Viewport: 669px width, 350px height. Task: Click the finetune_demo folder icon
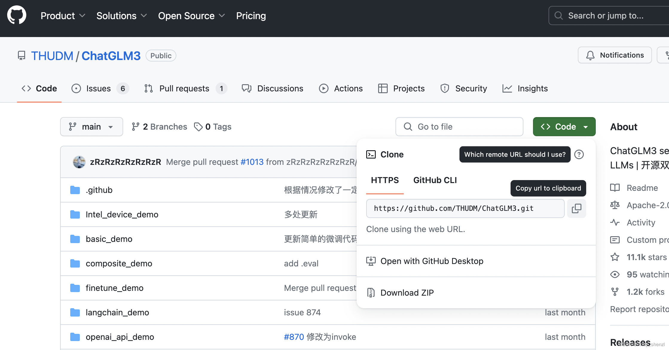(75, 288)
